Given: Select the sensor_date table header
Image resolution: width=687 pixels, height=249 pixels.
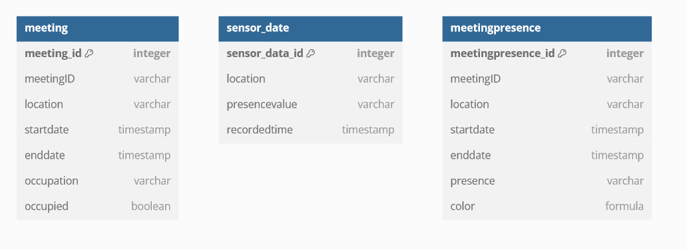Looking at the screenshot, I should point(310,29).
